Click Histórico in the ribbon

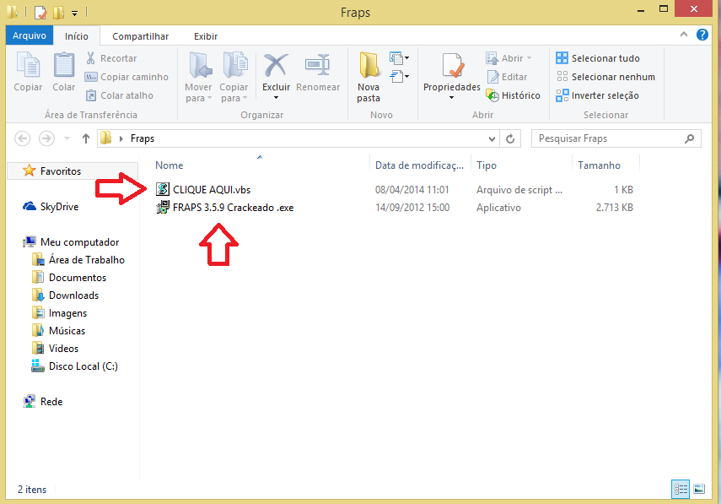point(514,95)
